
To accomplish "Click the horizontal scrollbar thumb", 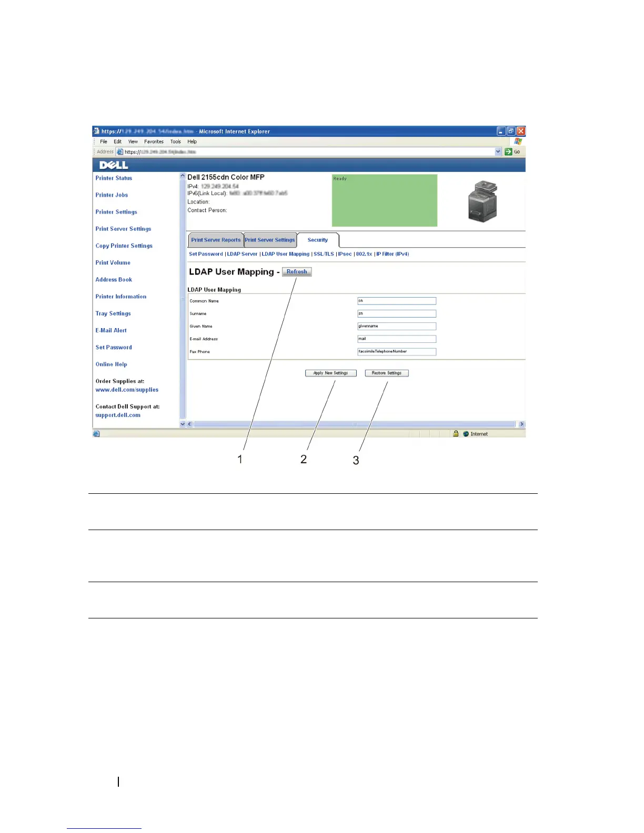I will tap(354, 424).
